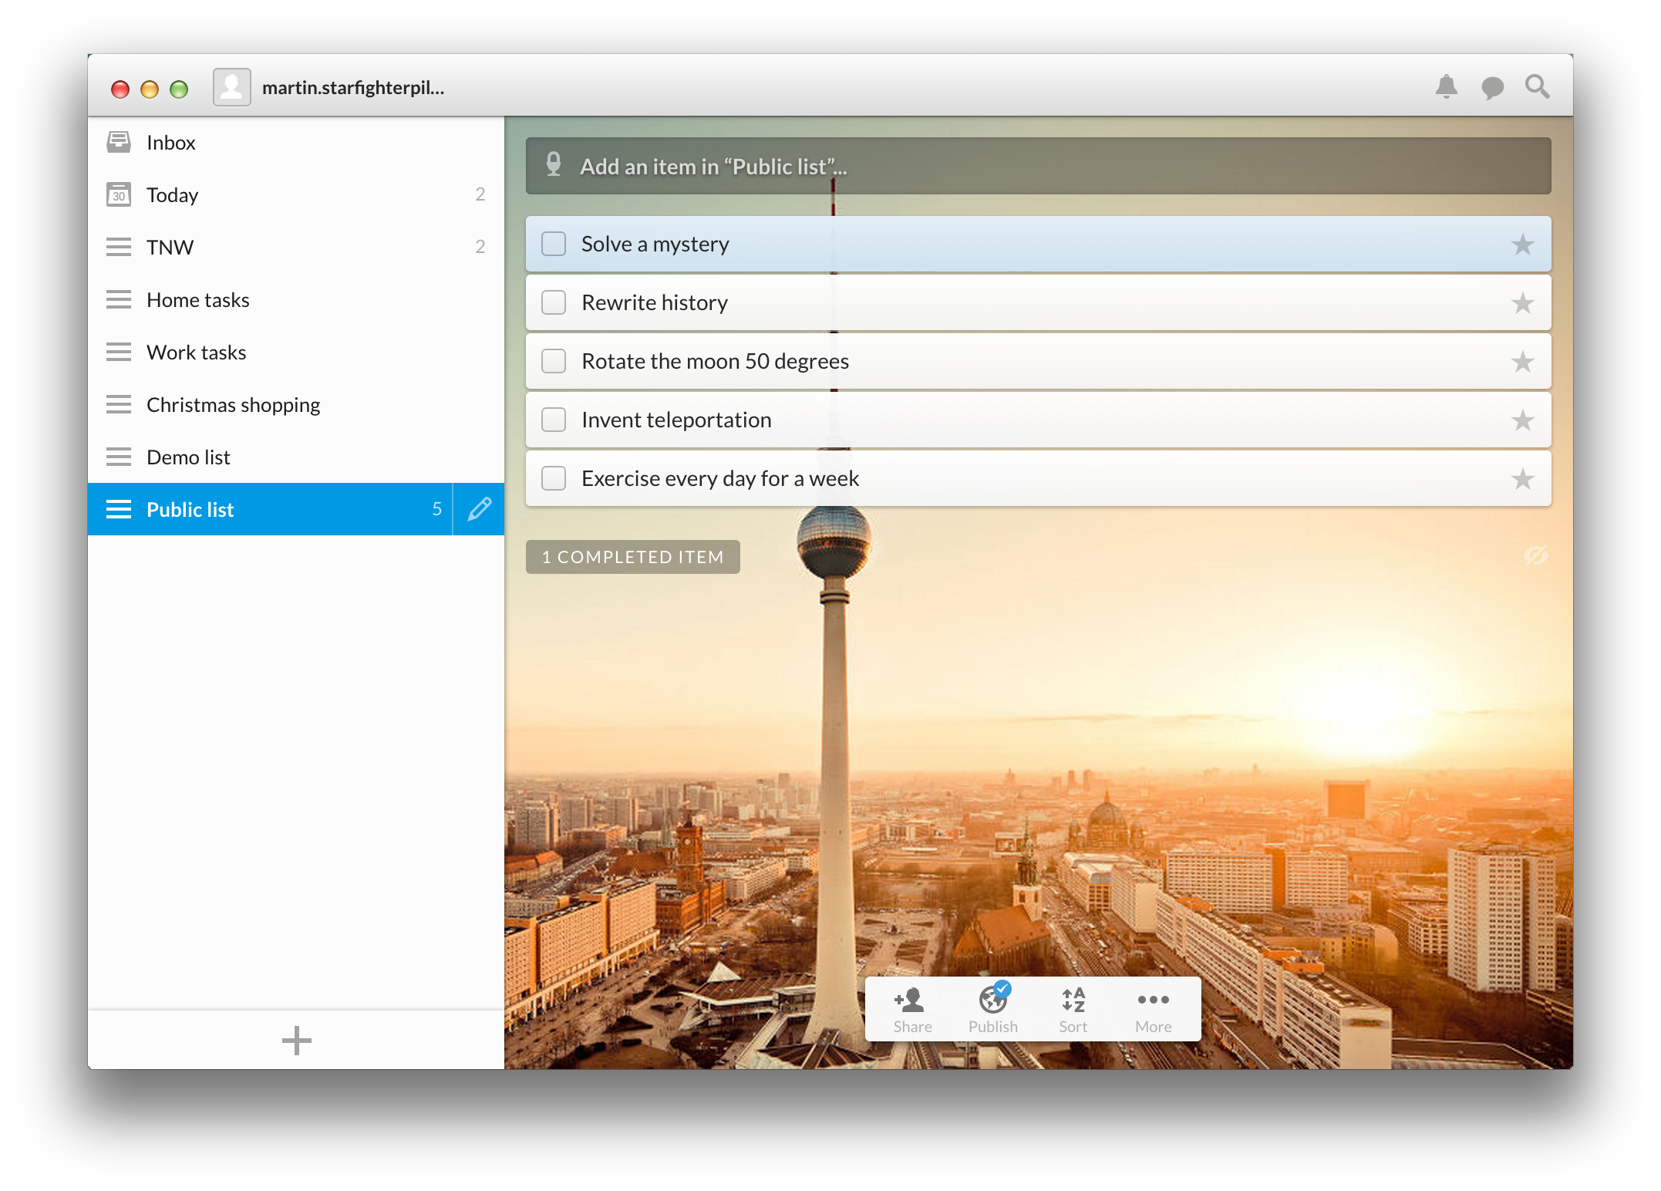Star Rotate the moon 50 degrees
The width and height of the screenshot is (1661, 1191).
pyautogui.click(x=1522, y=362)
